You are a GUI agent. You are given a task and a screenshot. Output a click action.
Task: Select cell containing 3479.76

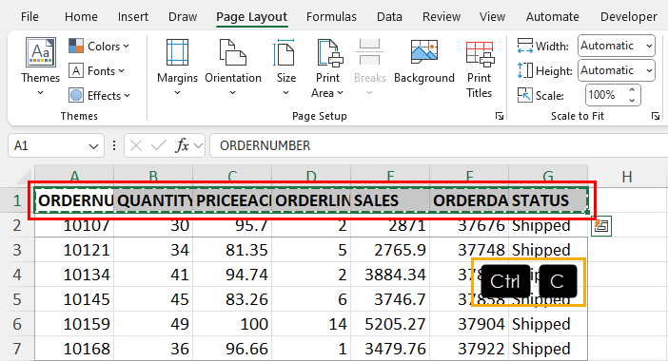coord(390,349)
